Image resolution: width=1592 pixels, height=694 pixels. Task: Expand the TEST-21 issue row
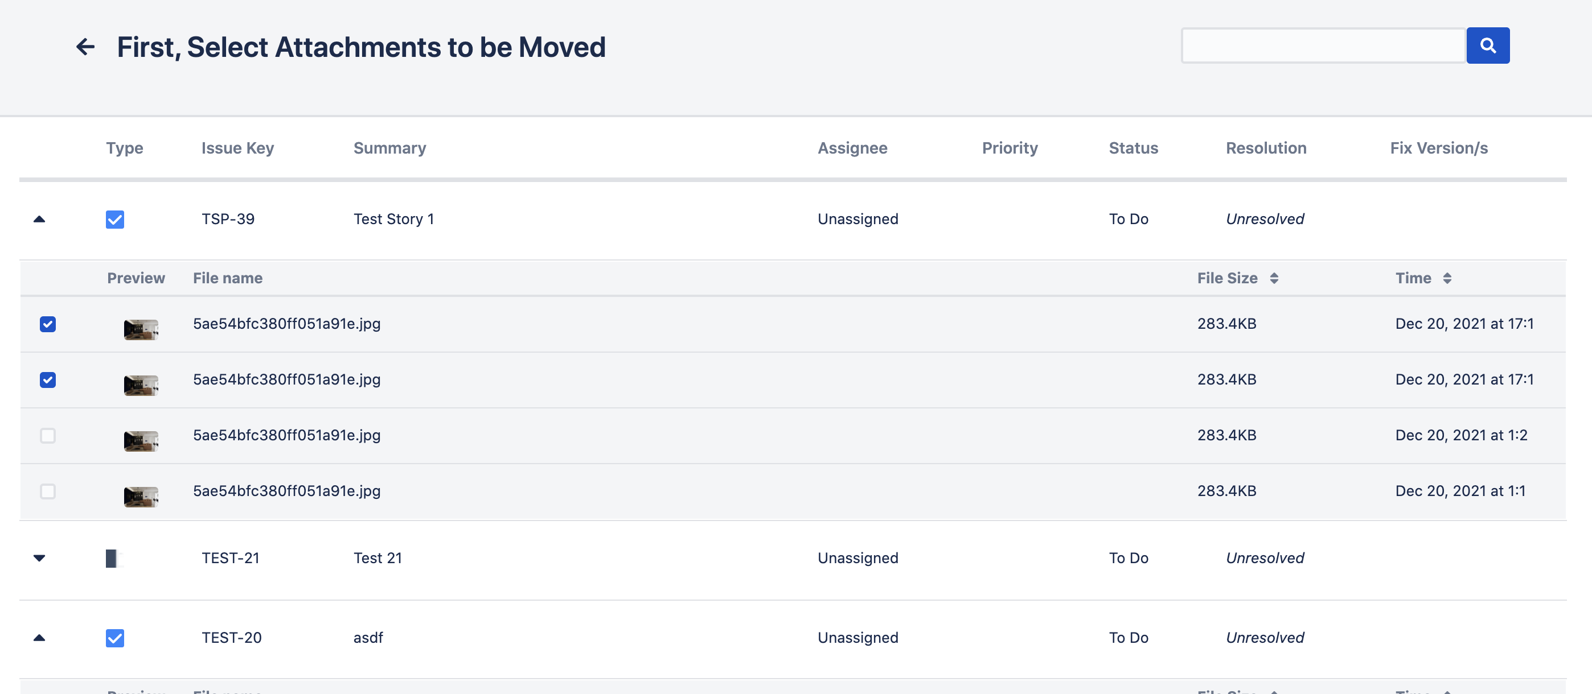point(39,558)
